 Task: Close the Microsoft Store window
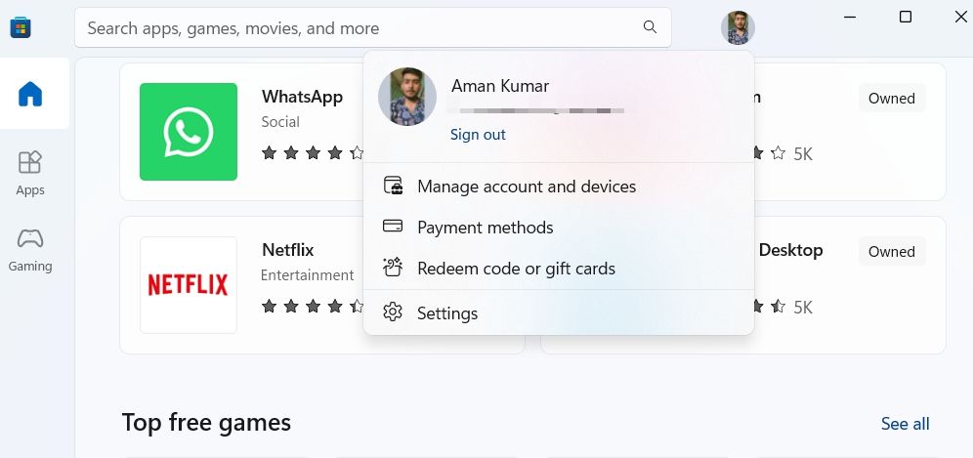pos(960,18)
